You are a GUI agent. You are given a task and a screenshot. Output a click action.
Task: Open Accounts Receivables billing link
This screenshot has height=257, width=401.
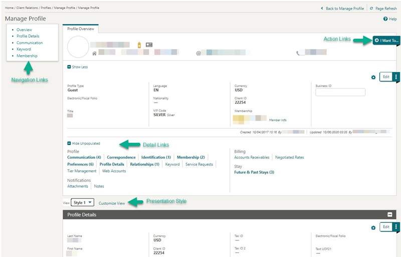click(252, 157)
